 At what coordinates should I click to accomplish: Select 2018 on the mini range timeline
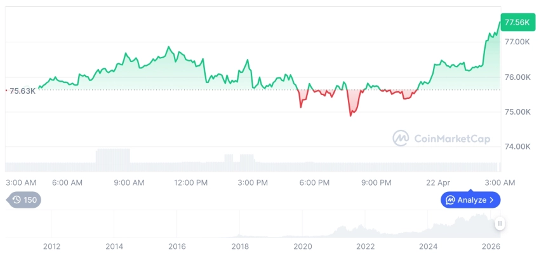240,246
